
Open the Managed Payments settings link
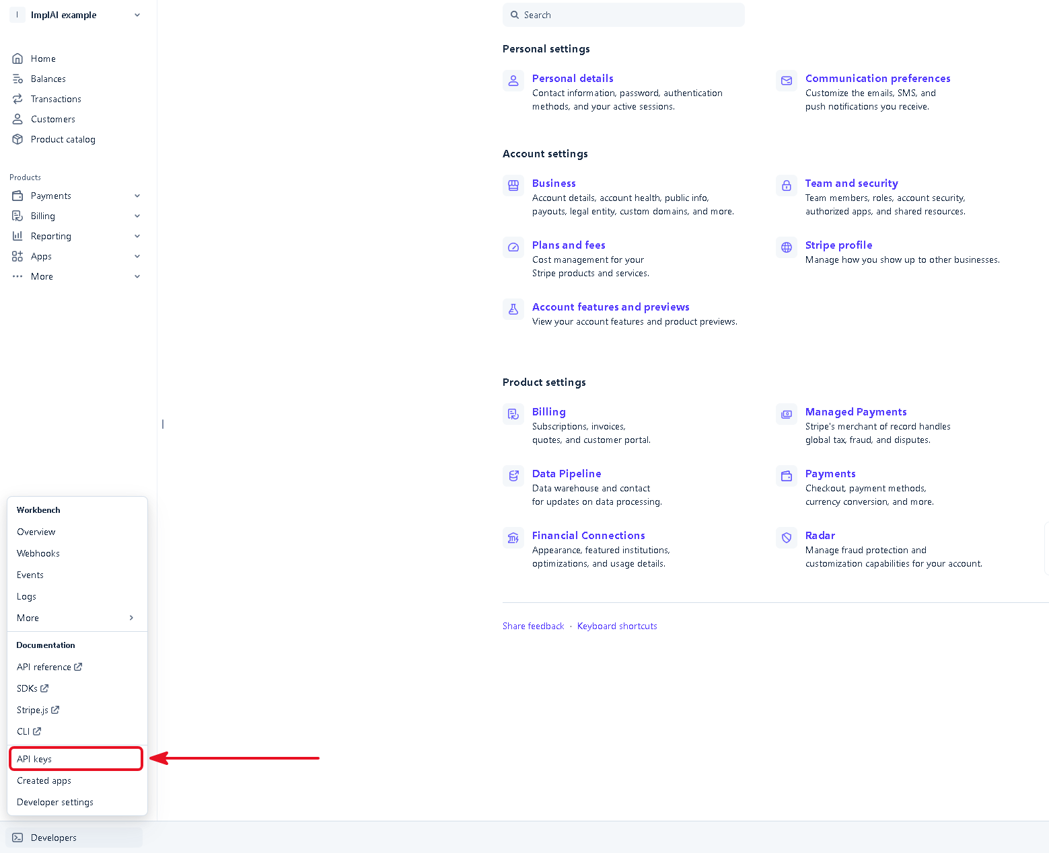856,411
